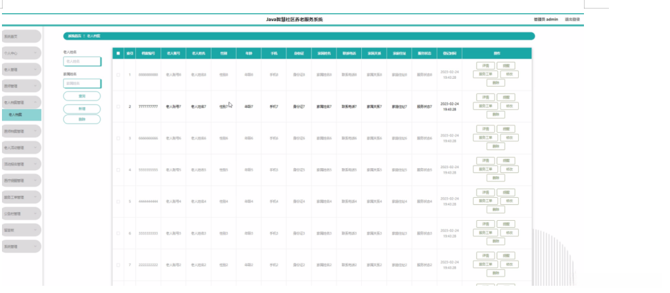The height and width of the screenshot is (293, 670).
Task: Tick checkbox for row 8888888888
Action: click(x=118, y=75)
